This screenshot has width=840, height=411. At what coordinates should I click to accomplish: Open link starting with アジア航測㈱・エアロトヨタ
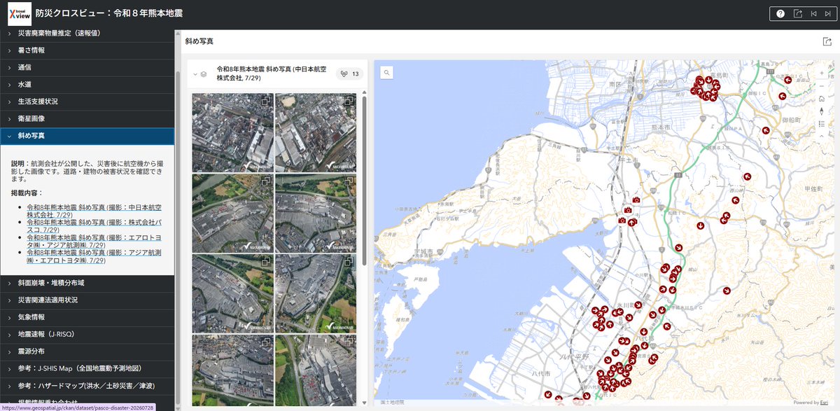(94, 256)
